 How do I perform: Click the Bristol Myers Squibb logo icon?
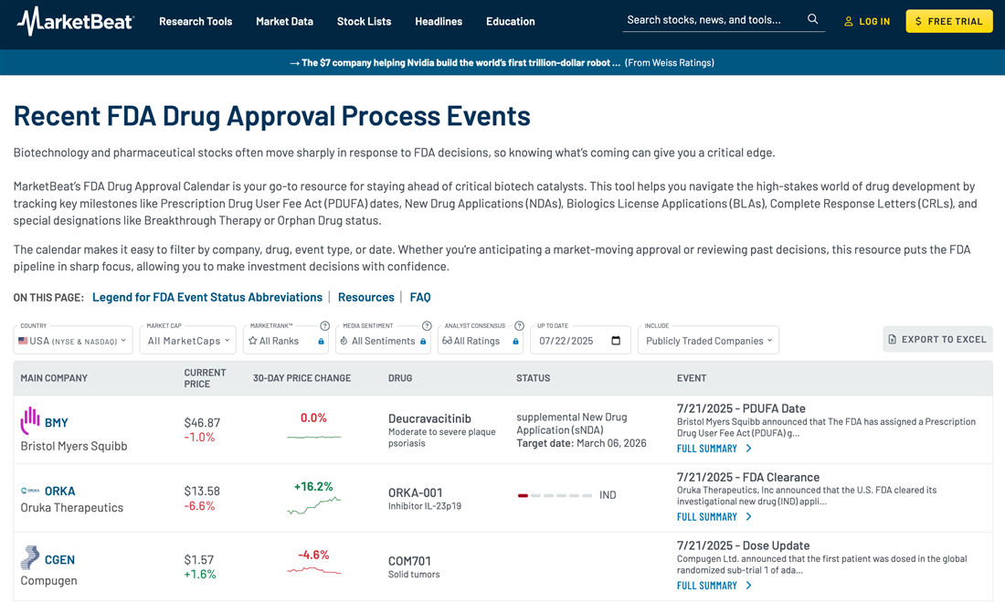(30, 421)
